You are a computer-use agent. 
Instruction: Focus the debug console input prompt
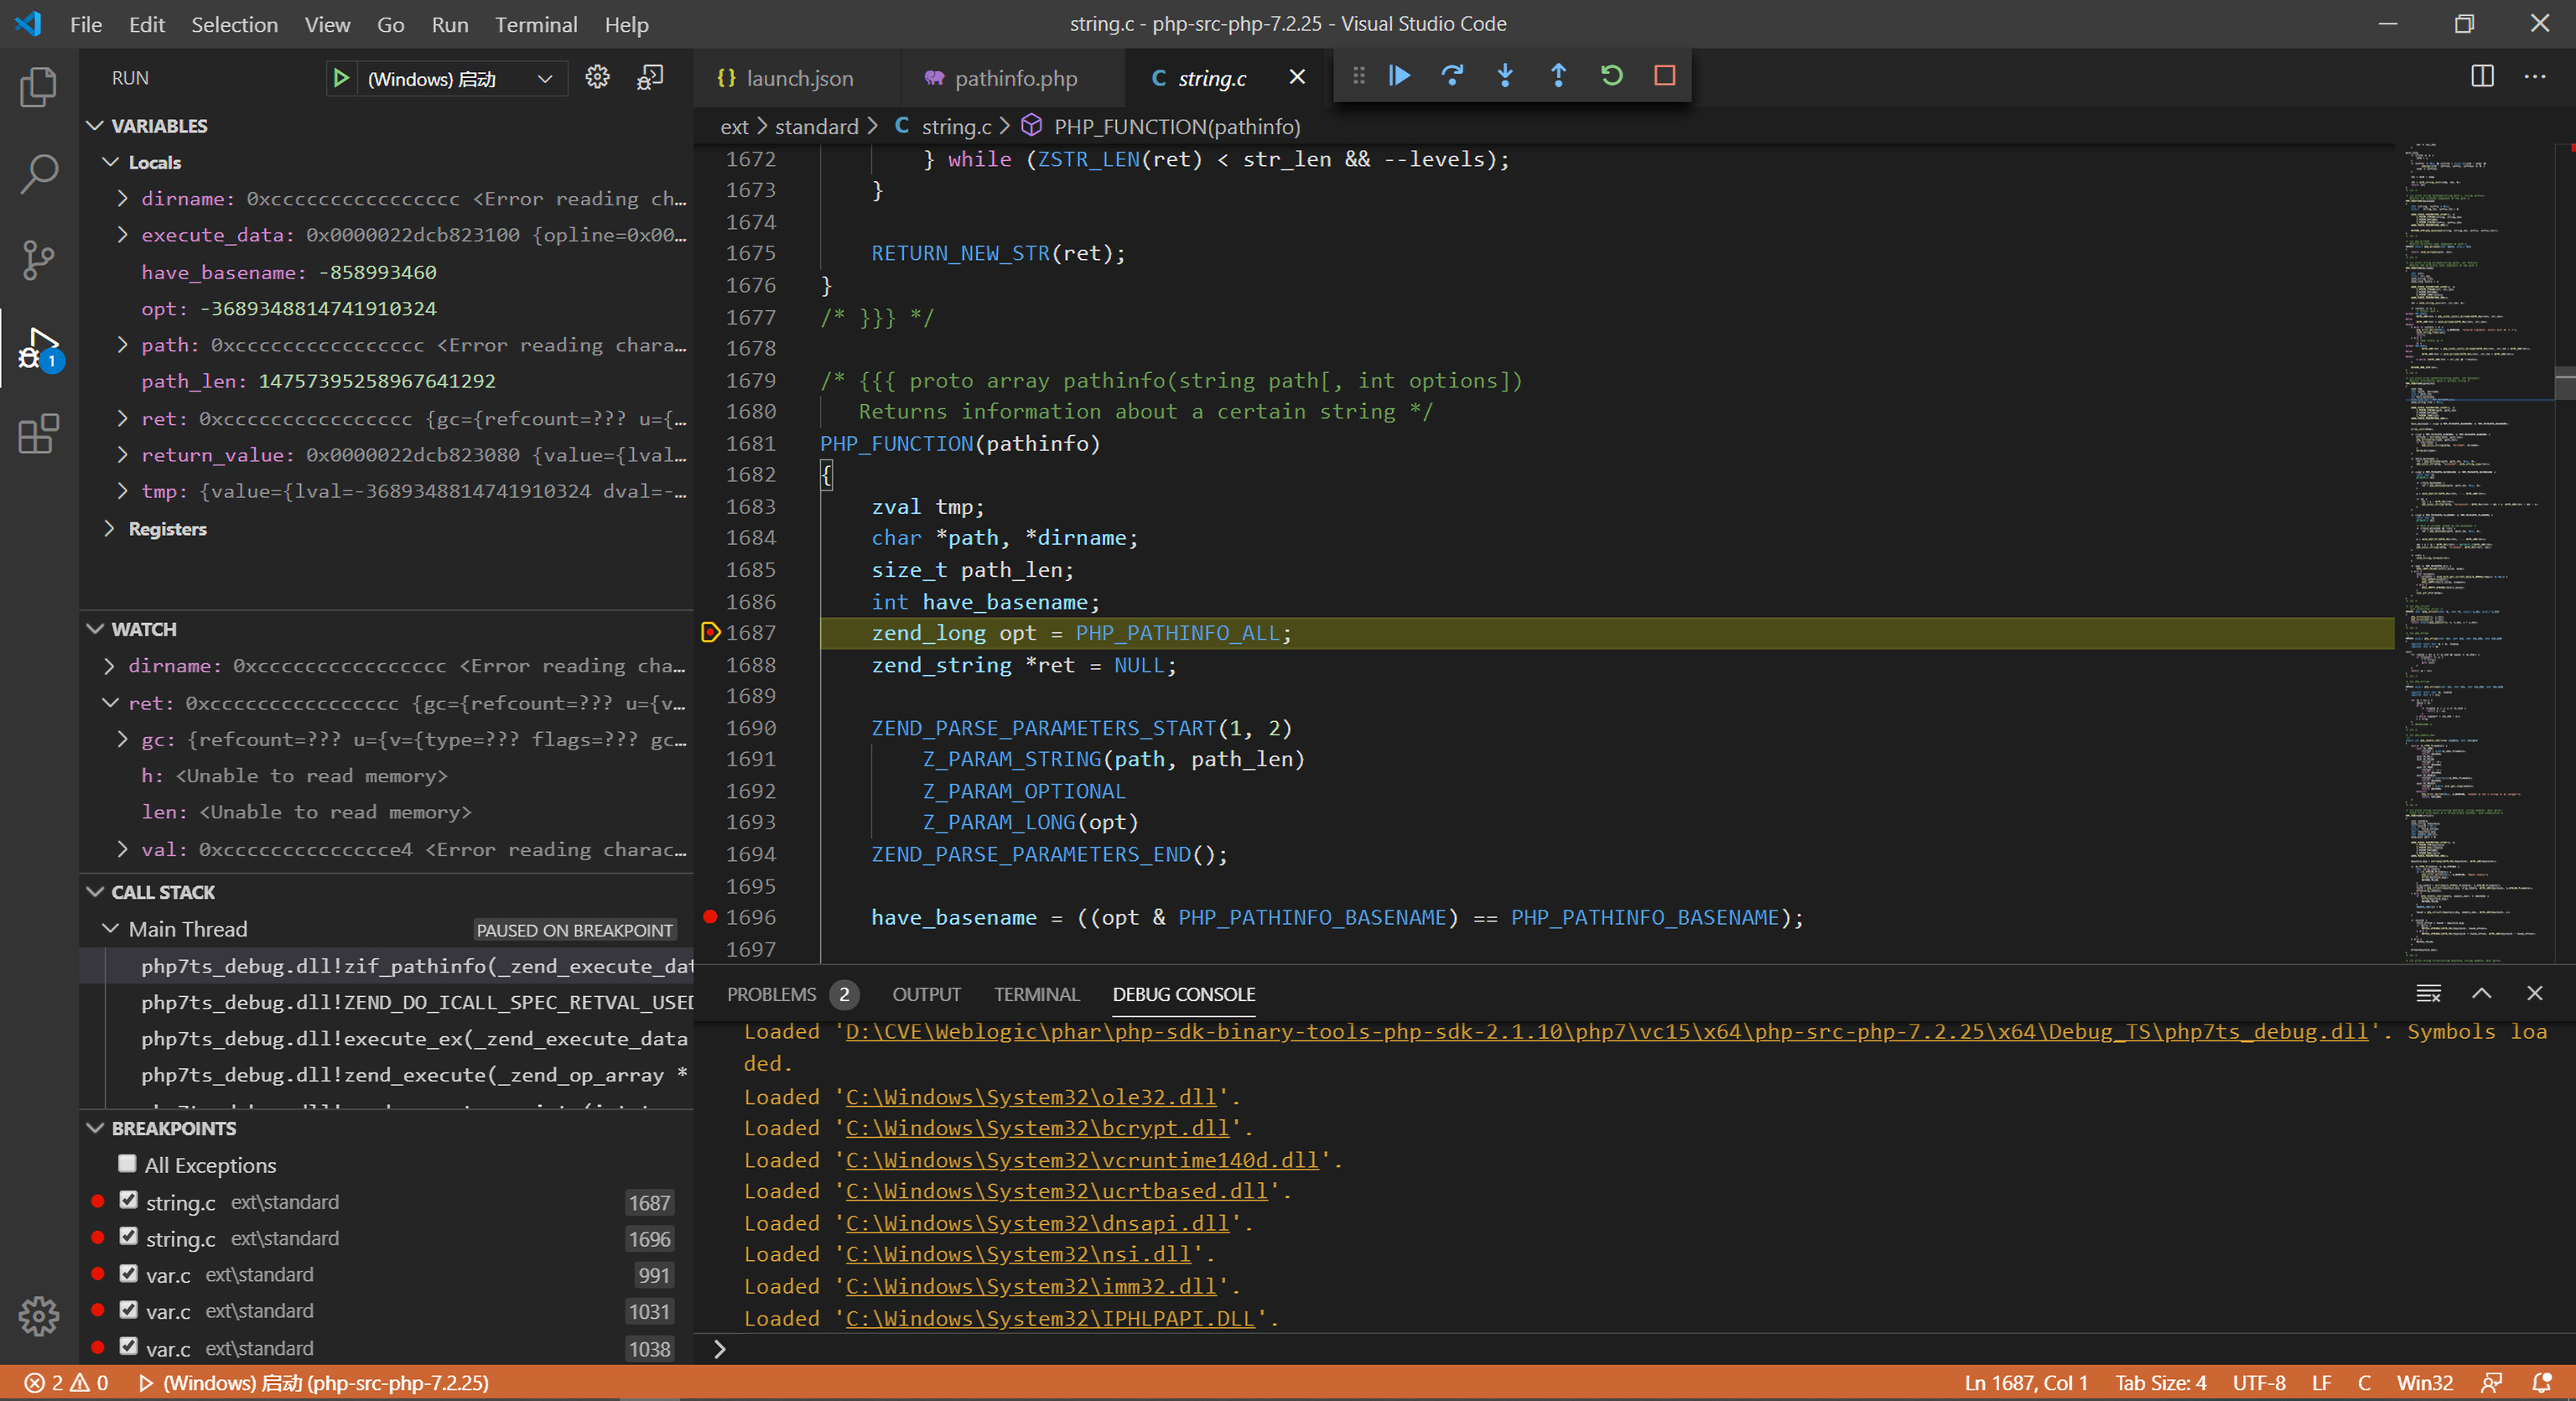pyautogui.click(x=1640, y=1349)
